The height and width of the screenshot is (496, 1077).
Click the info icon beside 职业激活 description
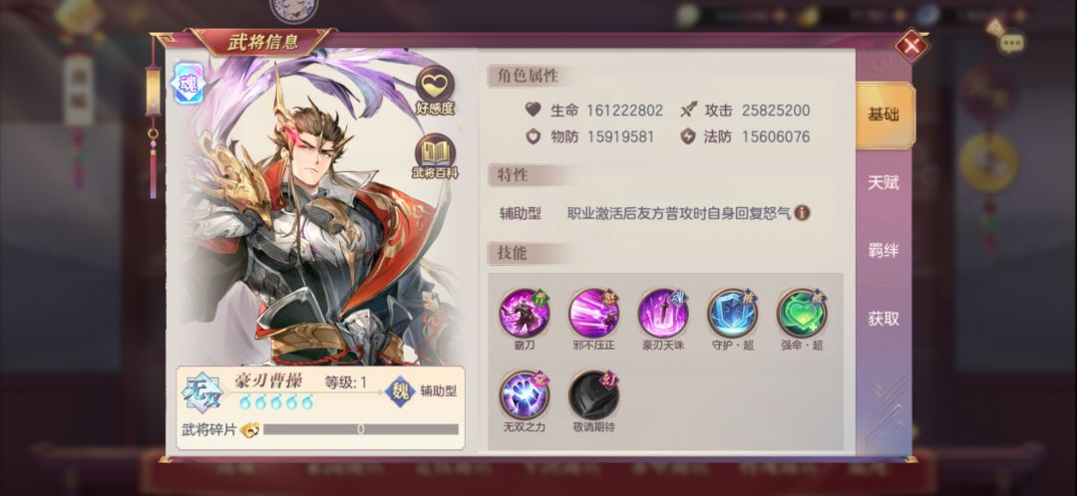tap(802, 213)
